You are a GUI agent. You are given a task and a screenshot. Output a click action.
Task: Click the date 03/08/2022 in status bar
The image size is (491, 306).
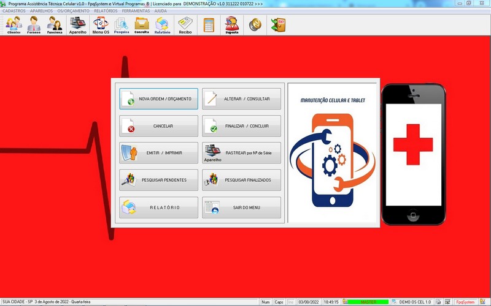click(309, 302)
